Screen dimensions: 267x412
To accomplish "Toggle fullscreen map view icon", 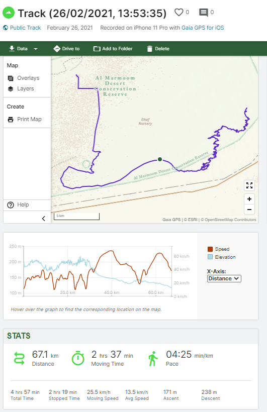I will coord(249,185).
